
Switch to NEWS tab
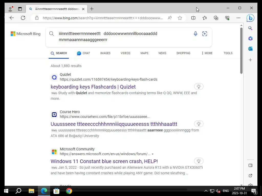coord(162,53)
